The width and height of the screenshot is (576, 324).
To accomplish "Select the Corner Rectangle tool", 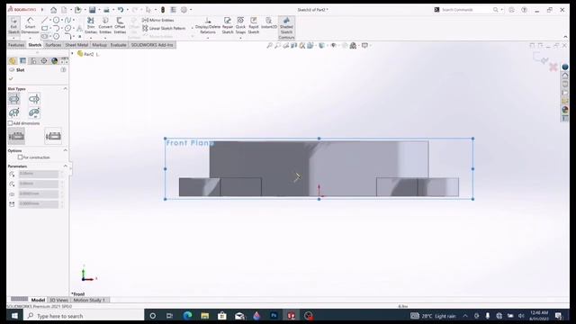I will coord(44,28).
